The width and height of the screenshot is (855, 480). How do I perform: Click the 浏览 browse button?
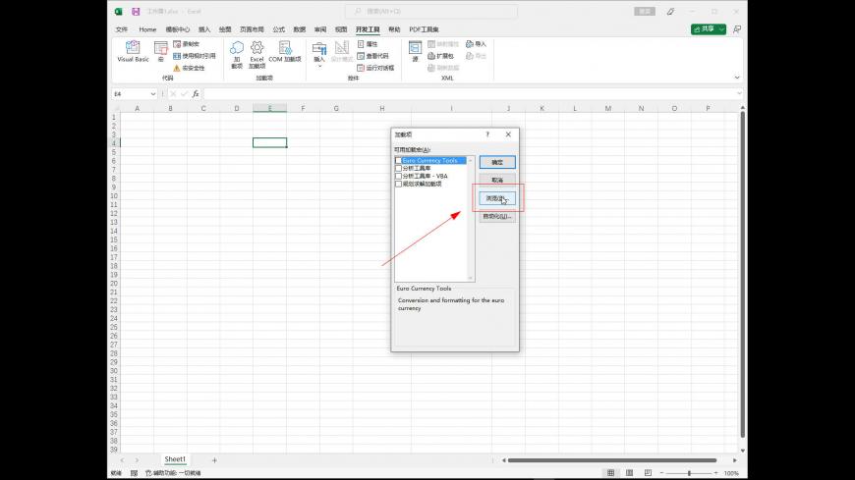[496, 198]
